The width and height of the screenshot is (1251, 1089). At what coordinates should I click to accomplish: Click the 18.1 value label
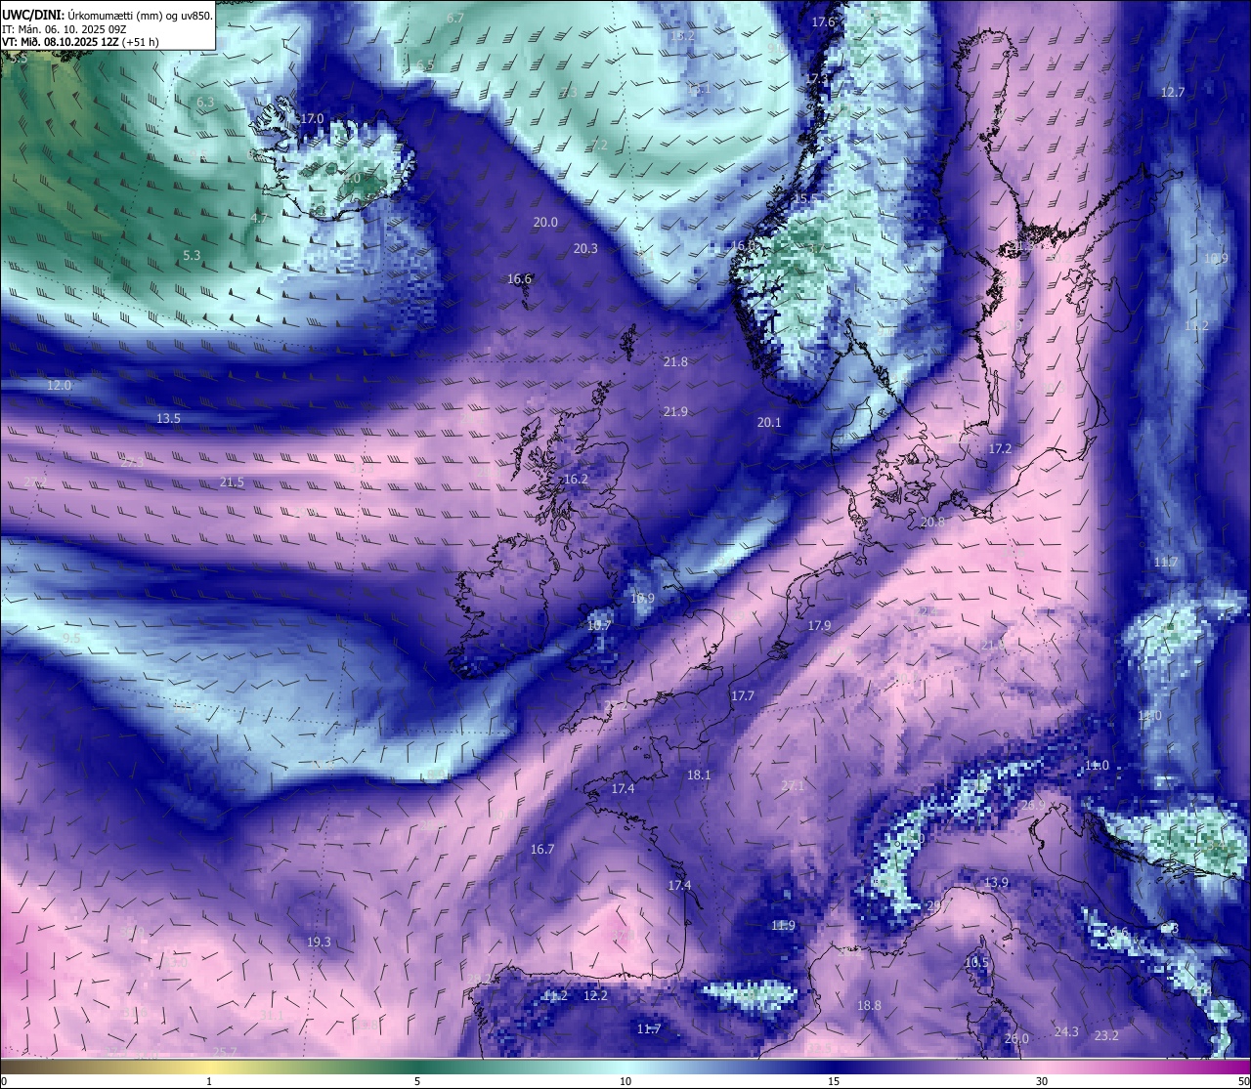coord(699,775)
